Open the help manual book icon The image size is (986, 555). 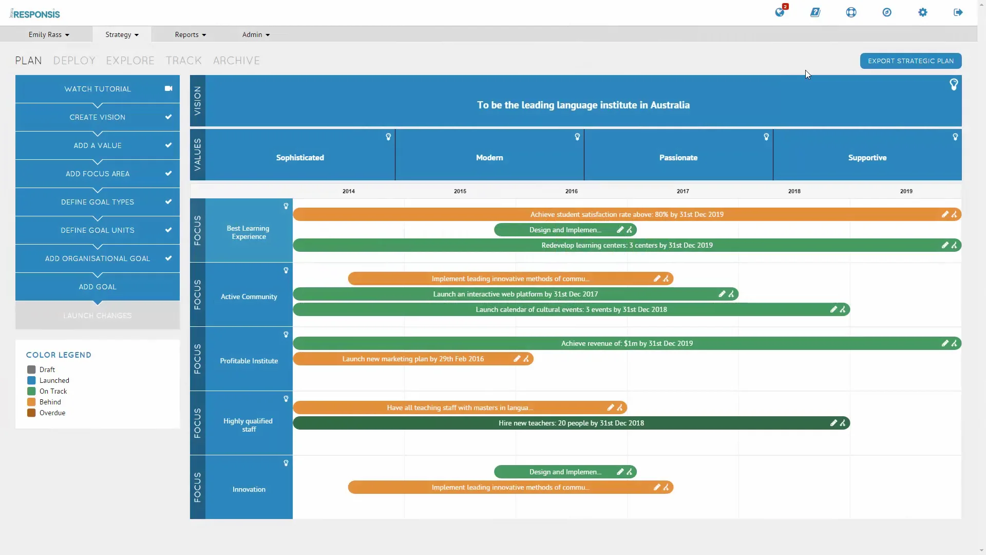(816, 12)
